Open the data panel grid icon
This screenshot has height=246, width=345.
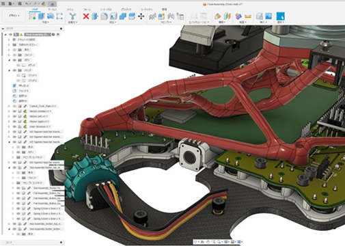pyautogui.click(x=3, y=4)
